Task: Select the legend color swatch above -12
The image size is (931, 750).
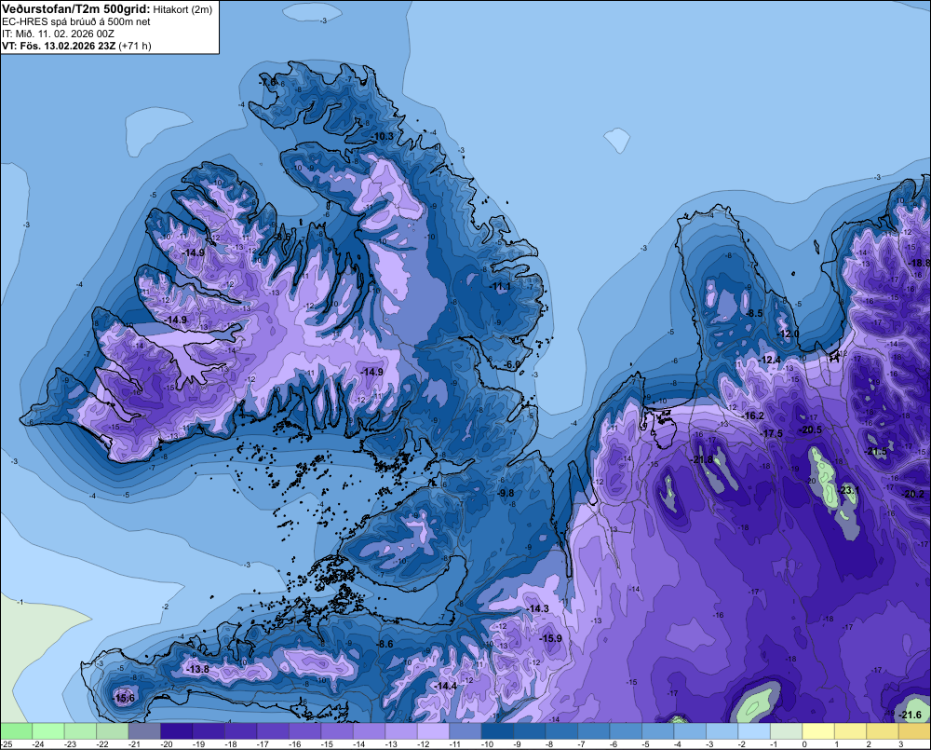Action: [433, 731]
